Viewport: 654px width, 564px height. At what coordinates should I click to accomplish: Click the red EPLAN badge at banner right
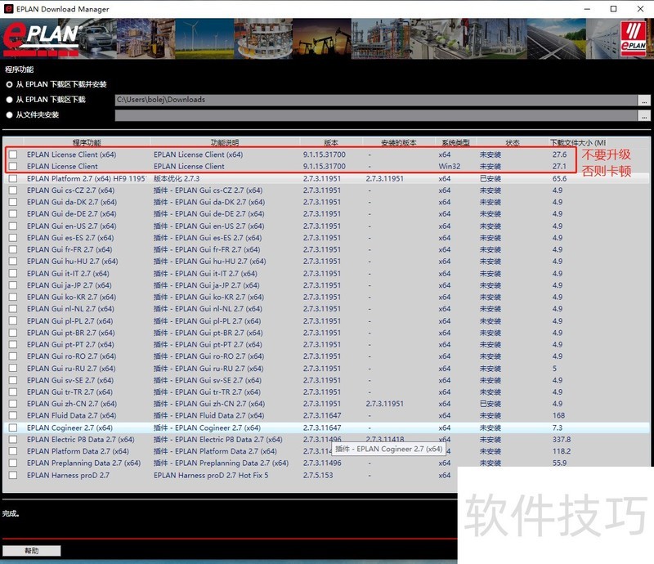point(633,38)
